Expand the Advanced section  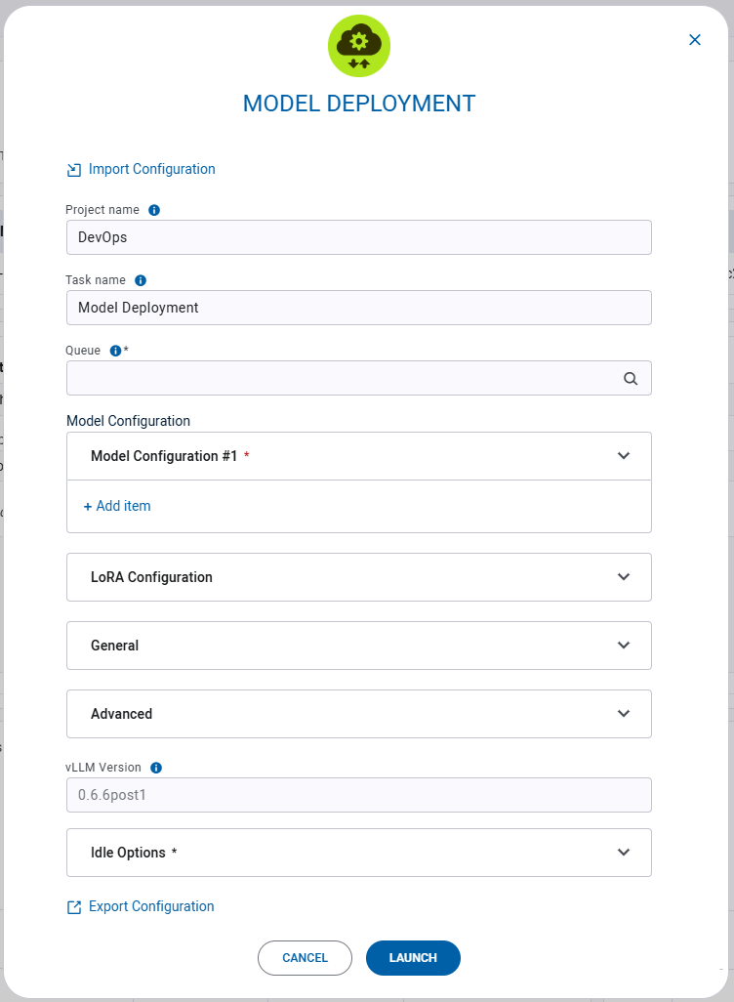point(624,714)
